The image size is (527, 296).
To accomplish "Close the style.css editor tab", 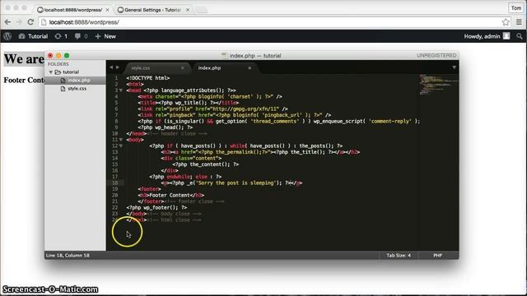I will (183, 67).
